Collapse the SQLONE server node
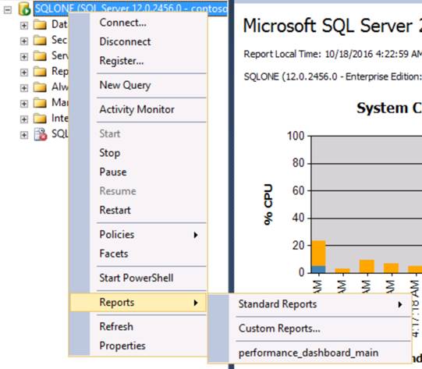The height and width of the screenshot is (369, 422). click(8, 10)
